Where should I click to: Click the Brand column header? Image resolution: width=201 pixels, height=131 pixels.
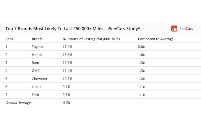click(x=37, y=39)
